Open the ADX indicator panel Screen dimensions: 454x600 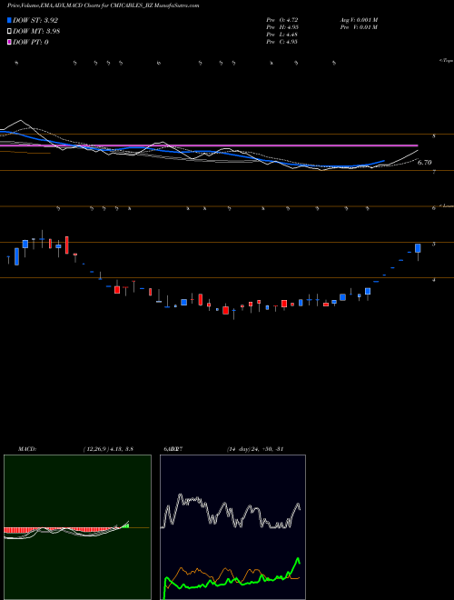tap(232, 527)
